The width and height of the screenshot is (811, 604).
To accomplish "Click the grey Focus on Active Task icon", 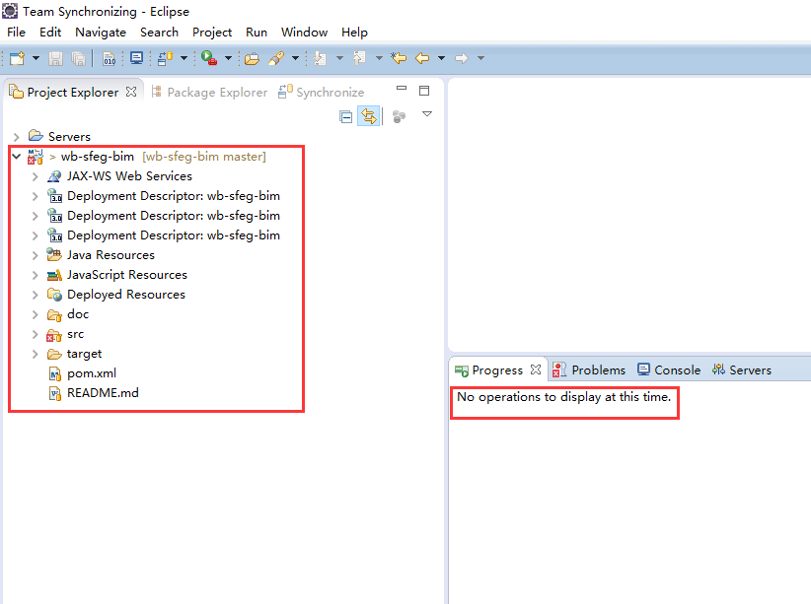I will point(399,117).
